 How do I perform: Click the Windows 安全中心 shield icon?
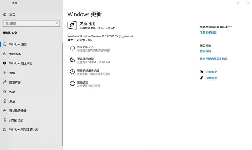tap(5, 63)
